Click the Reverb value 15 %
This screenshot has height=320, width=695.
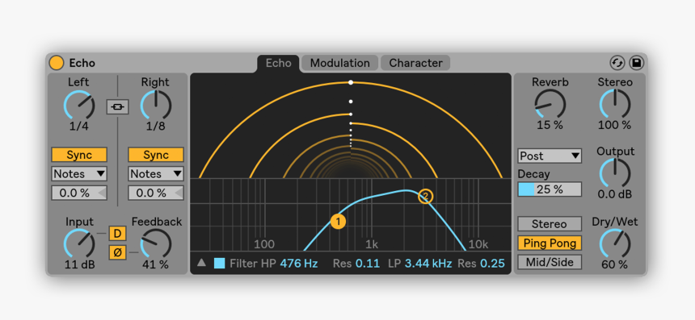[x=550, y=125]
